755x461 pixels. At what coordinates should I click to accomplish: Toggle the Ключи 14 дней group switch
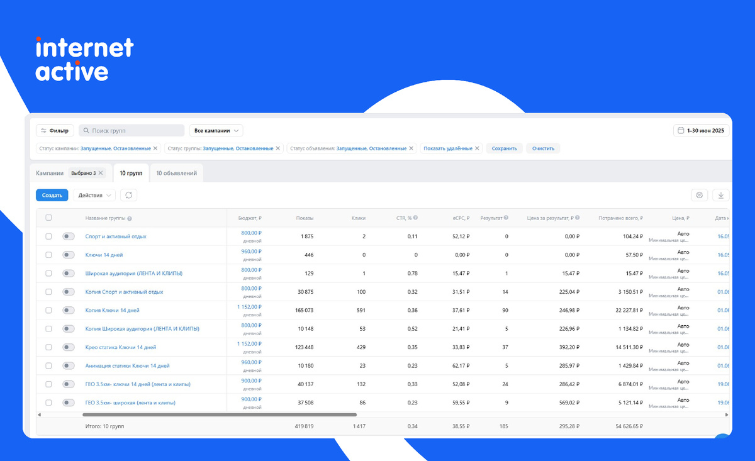pos(69,255)
